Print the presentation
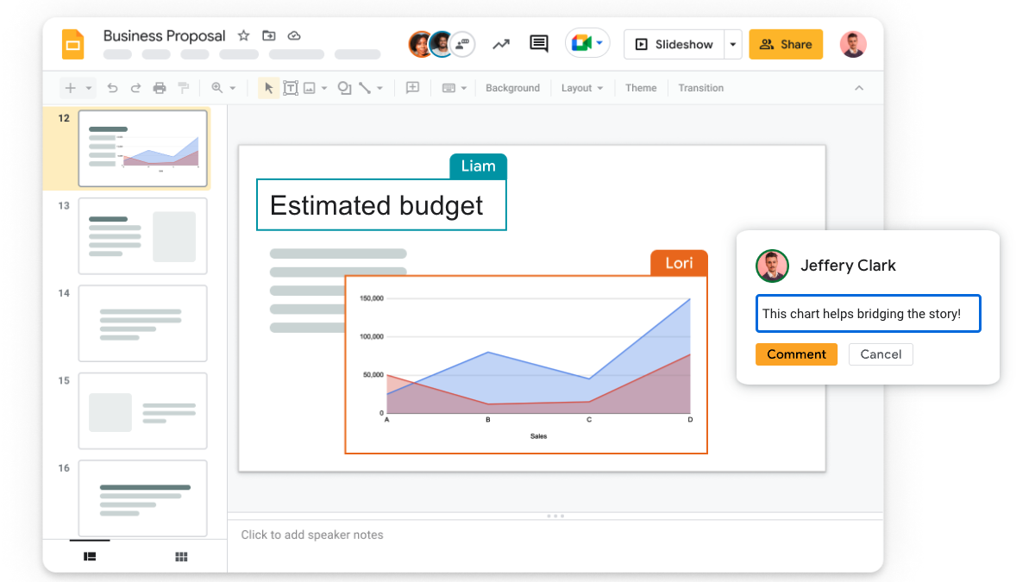The image size is (1035, 582). point(160,87)
